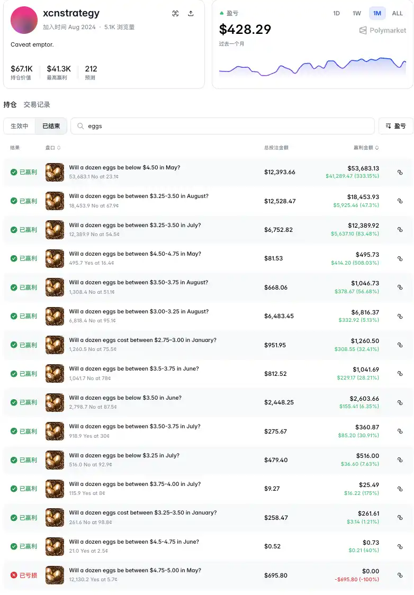Image resolution: width=414 pixels, height=595 pixels.
Task: Open the 盈亏 sort dropdown
Action: click(395, 126)
